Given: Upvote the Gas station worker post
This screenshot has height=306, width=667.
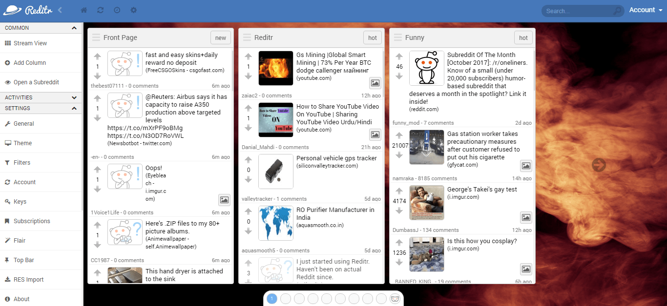Looking at the screenshot, I should pos(399,135).
